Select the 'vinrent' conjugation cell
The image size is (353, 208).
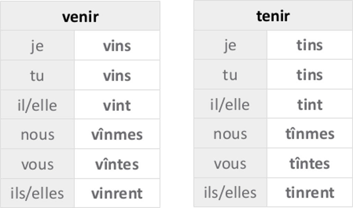pyautogui.click(x=117, y=193)
